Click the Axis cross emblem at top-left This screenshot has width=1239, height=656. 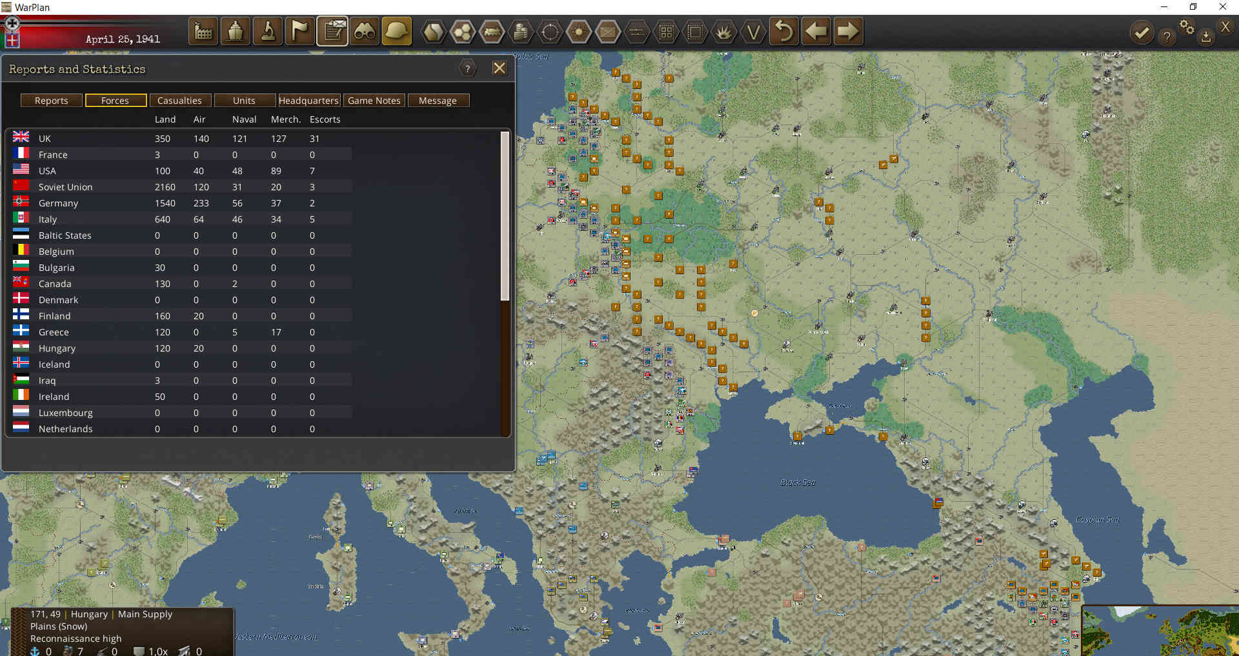(x=12, y=23)
